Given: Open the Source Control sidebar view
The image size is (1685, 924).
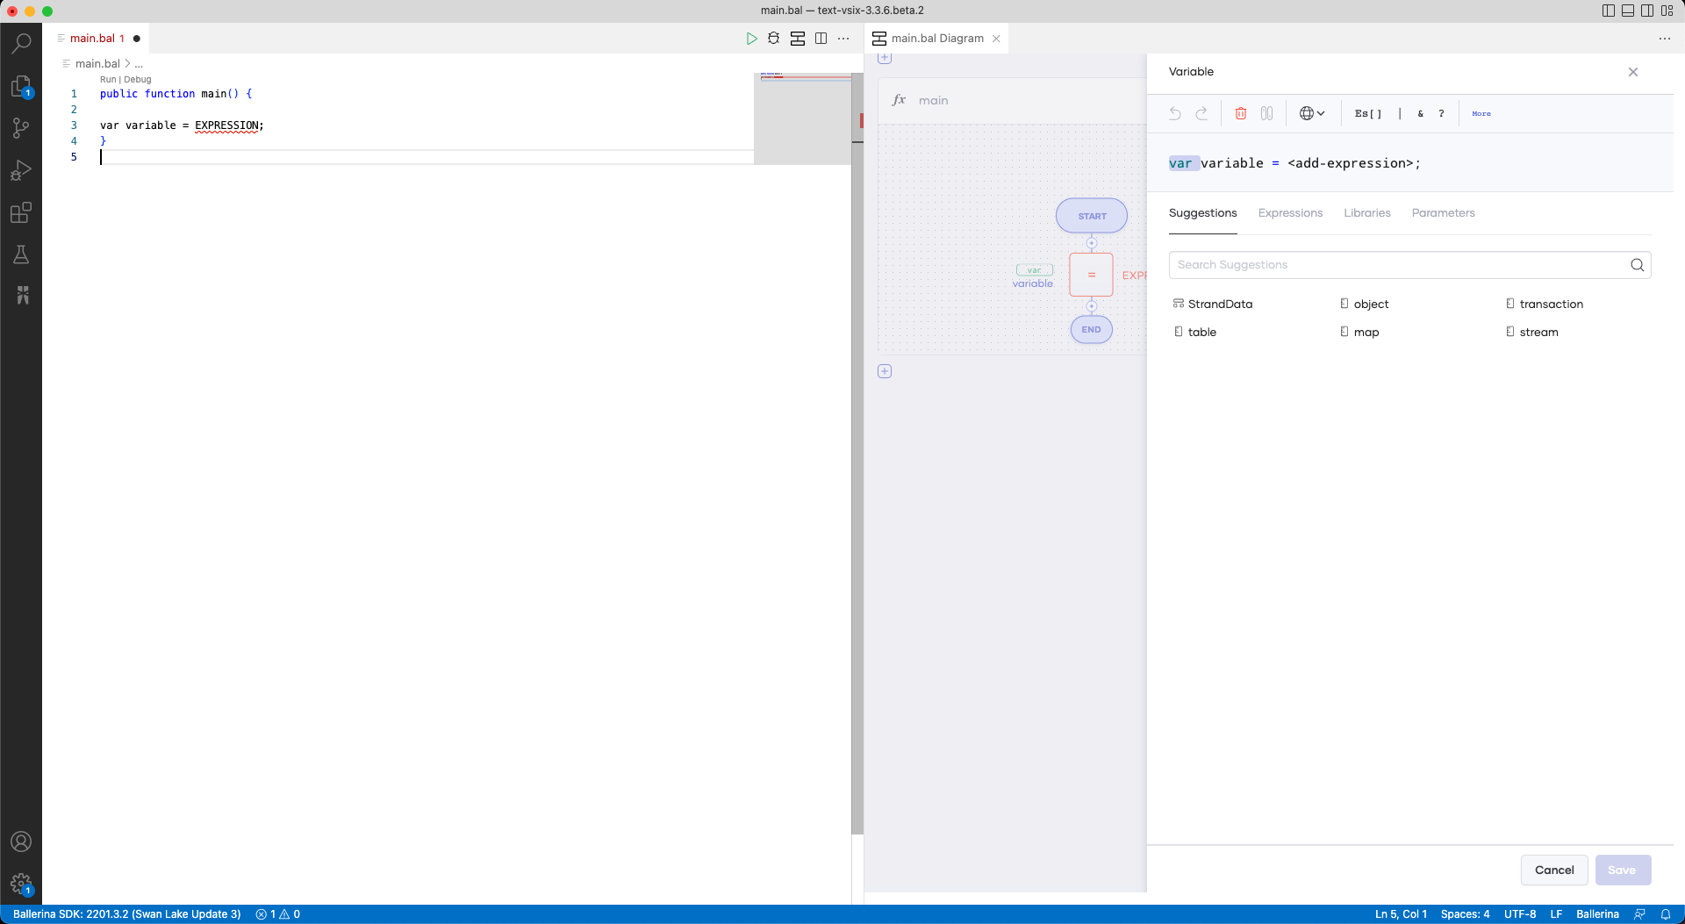Looking at the screenshot, I should point(21,128).
